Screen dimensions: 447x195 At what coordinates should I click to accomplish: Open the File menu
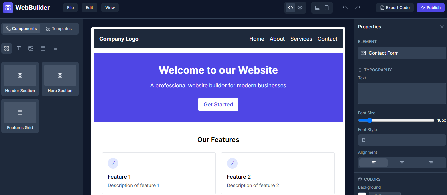(x=70, y=8)
